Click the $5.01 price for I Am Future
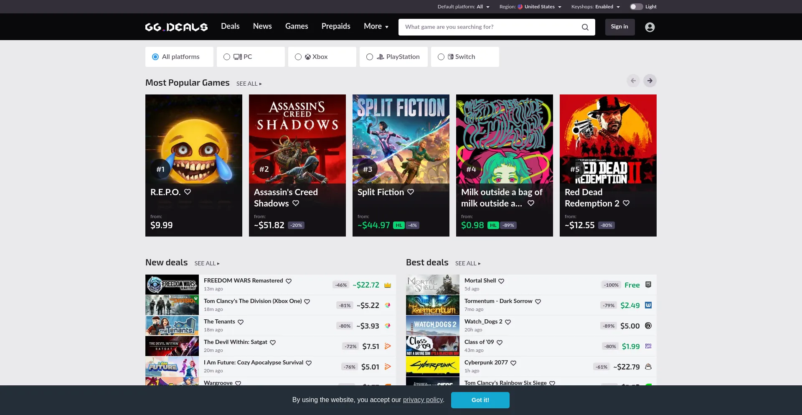Viewport: 802px width, 415px height. [370, 367]
